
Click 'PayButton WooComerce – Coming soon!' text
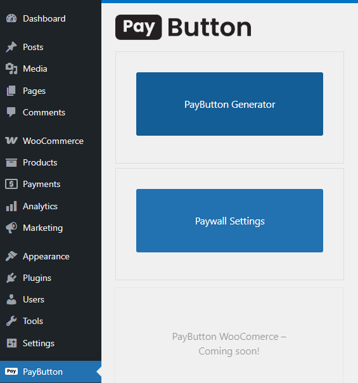coord(229,344)
